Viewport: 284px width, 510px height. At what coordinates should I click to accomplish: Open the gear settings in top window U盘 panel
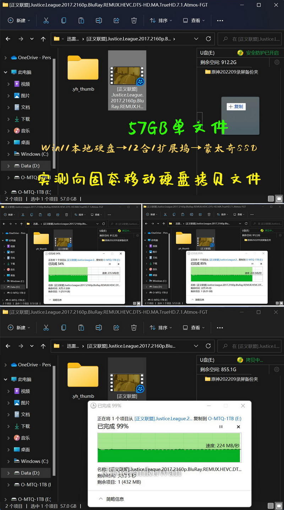(277, 62)
